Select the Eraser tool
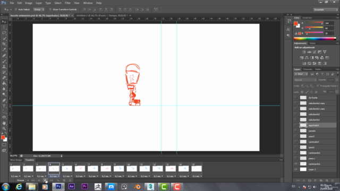The image size is (340, 191). point(4,78)
